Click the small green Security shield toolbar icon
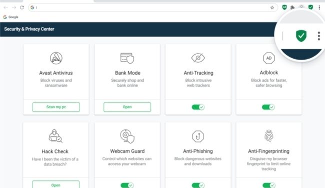The width and height of the screenshot is (325, 188). pyautogui.click(x=310, y=8)
